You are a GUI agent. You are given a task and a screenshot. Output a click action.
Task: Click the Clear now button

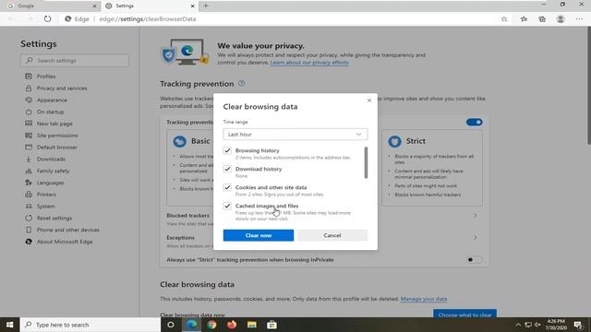(x=259, y=235)
